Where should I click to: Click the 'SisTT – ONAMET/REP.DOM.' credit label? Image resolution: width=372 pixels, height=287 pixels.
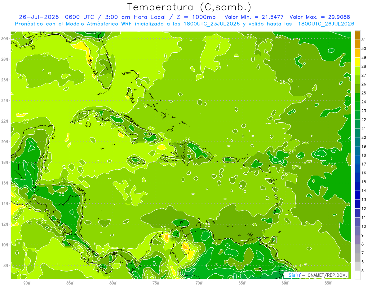(317, 275)
